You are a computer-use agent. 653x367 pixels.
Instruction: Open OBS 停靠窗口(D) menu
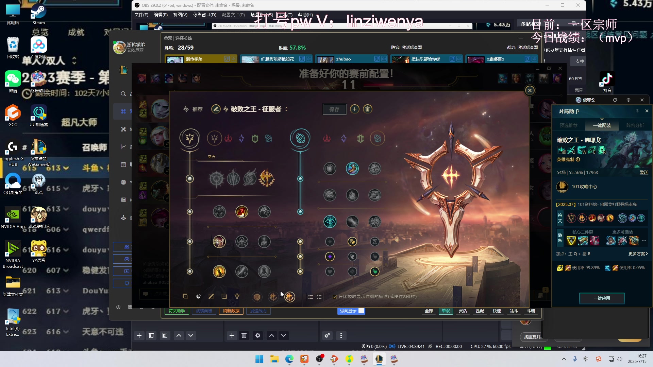coord(205,15)
